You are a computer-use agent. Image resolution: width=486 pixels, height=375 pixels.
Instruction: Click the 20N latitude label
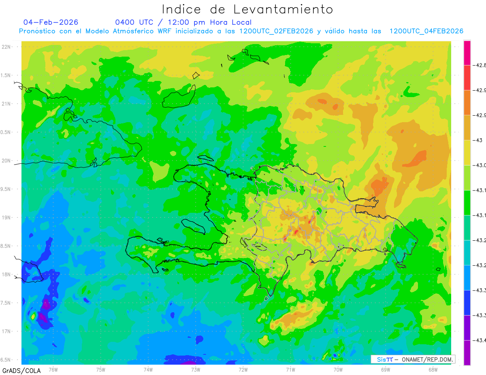point(6,161)
